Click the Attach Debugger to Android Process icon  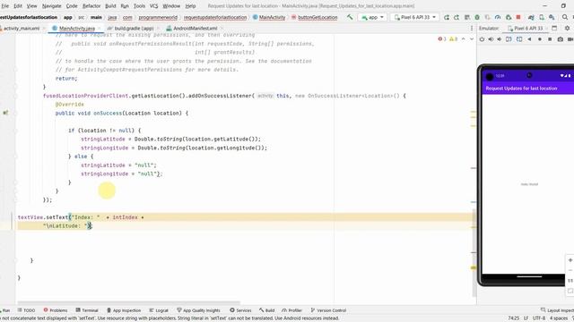tap(509, 17)
